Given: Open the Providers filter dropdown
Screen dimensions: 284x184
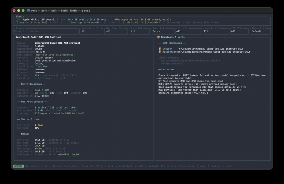Looking at the screenshot, I should point(91,31).
